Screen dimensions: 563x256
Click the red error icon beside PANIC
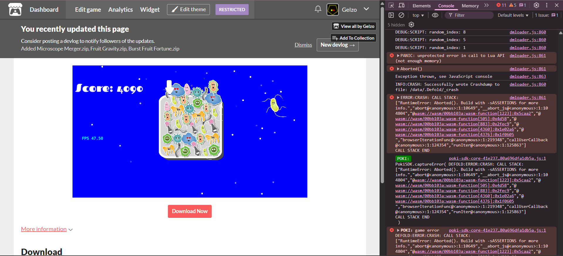pos(392,55)
